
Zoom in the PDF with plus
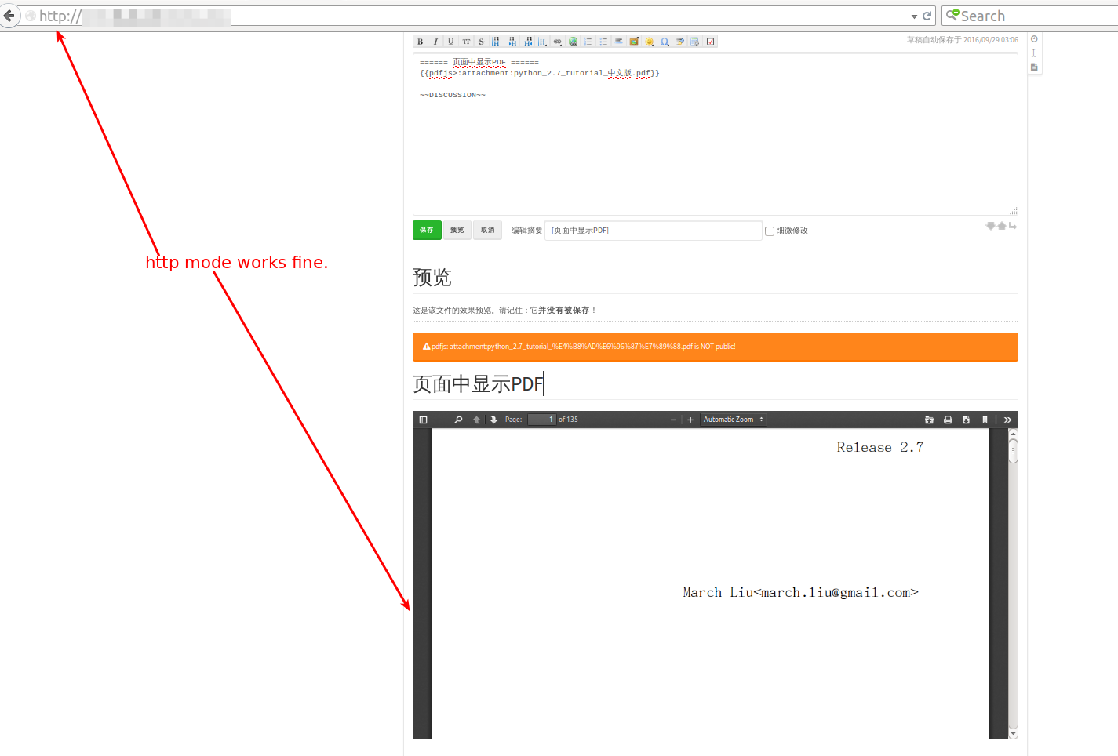click(690, 420)
